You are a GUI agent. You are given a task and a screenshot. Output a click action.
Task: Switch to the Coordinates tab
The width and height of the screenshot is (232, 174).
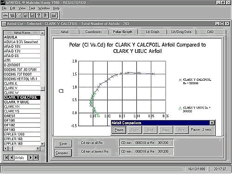tap(93, 32)
